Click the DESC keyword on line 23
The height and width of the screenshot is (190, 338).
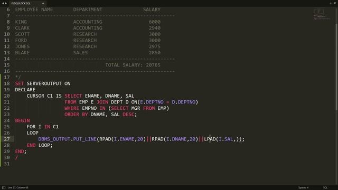(128, 115)
